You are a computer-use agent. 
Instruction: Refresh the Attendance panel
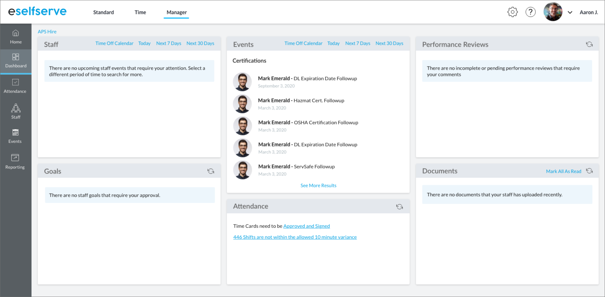point(399,207)
